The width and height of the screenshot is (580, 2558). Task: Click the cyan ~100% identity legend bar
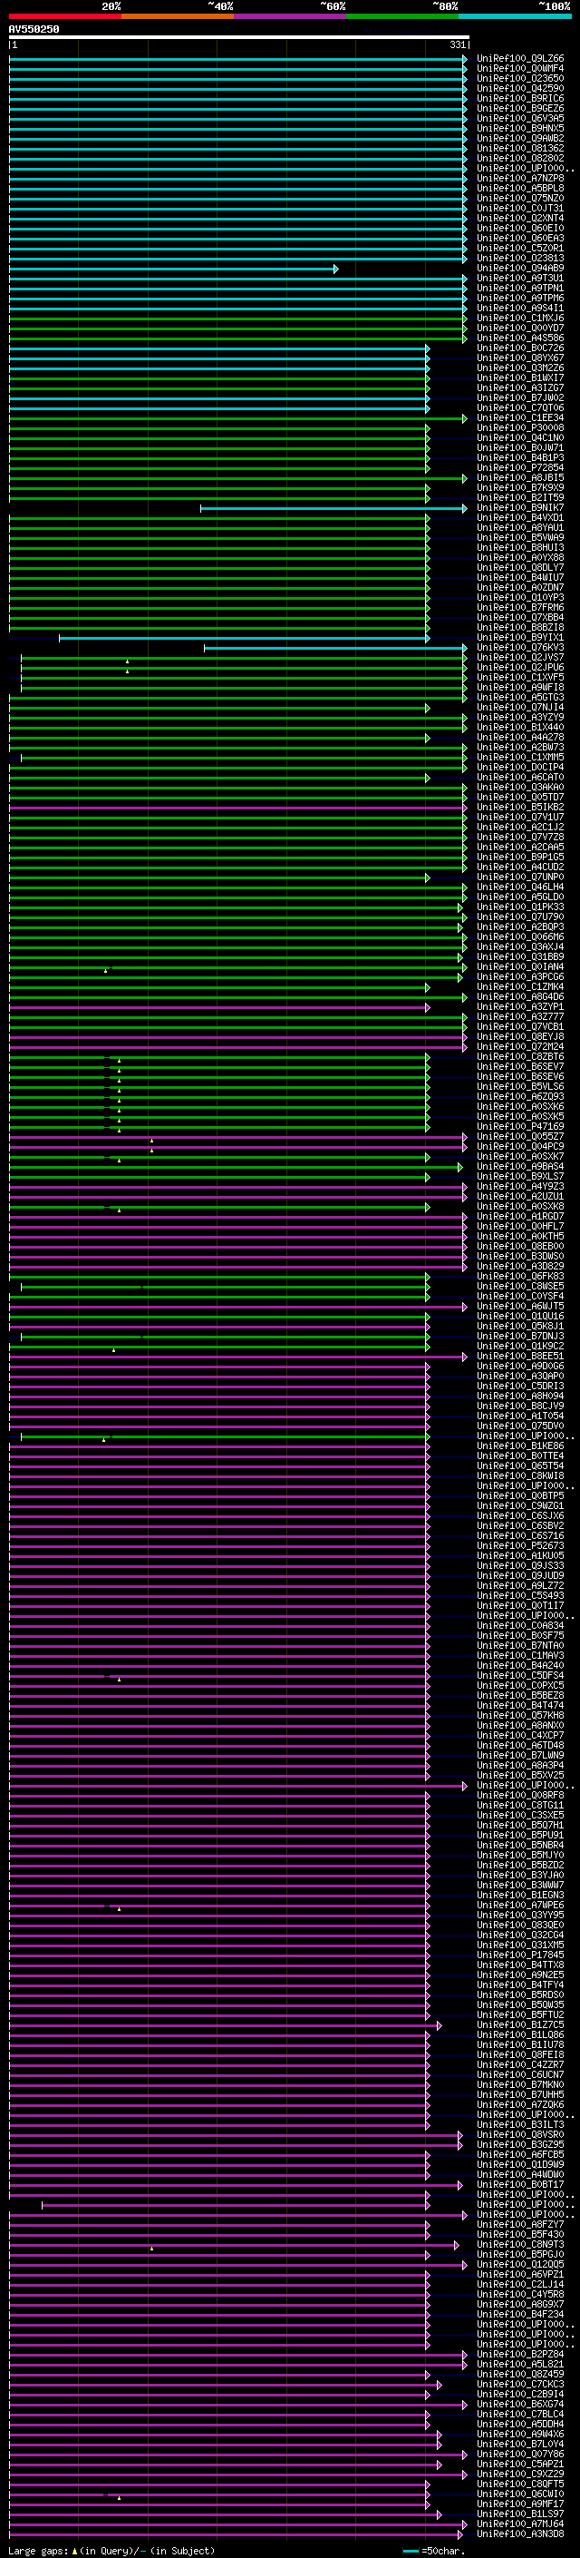515,17
